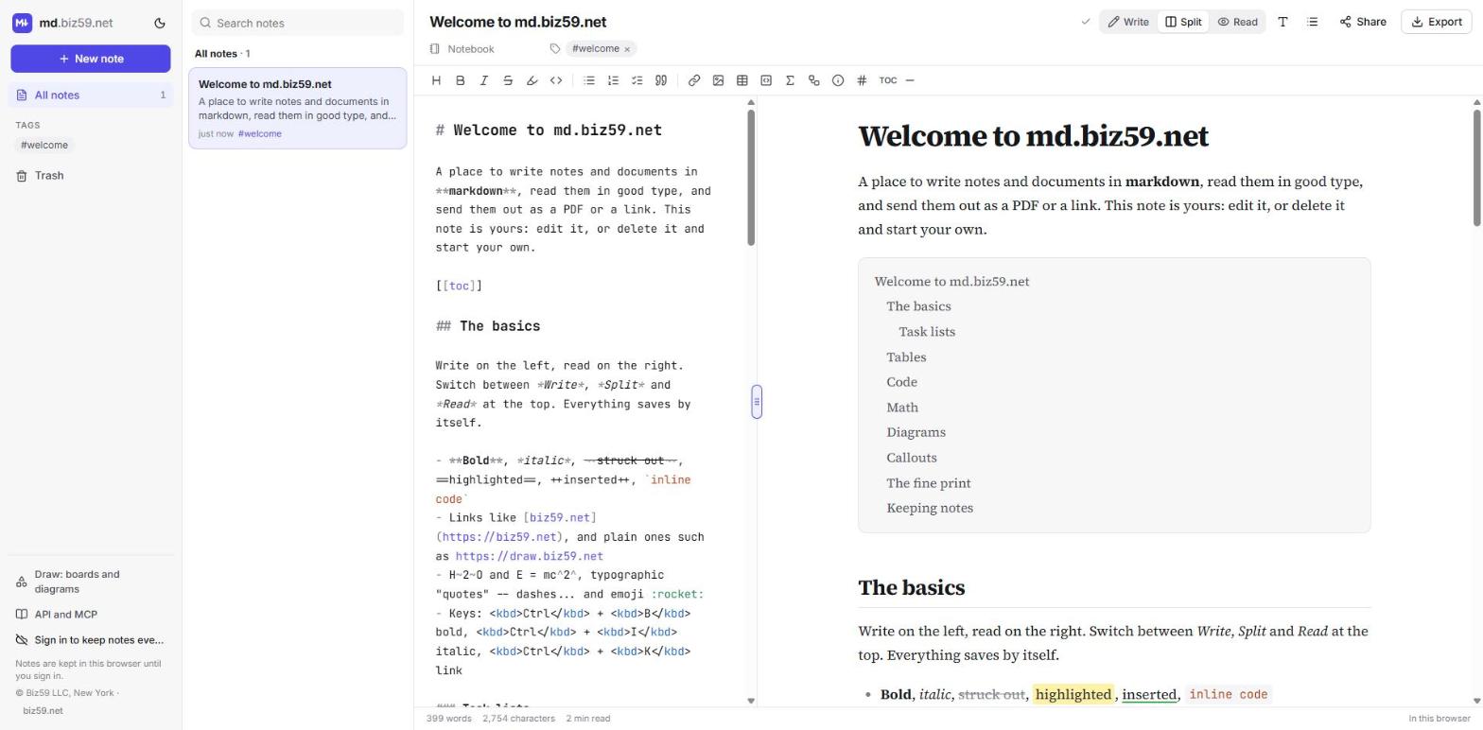Apply highlight marker formatting
1483x730 pixels.
[x=532, y=80]
